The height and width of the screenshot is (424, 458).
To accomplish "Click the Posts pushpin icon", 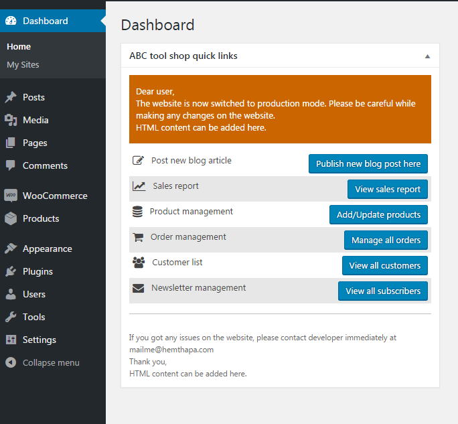I will pyautogui.click(x=11, y=97).
